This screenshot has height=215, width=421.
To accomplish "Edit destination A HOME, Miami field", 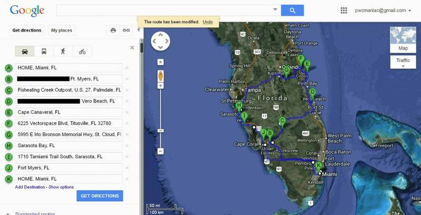I will [x=69, y=68].
